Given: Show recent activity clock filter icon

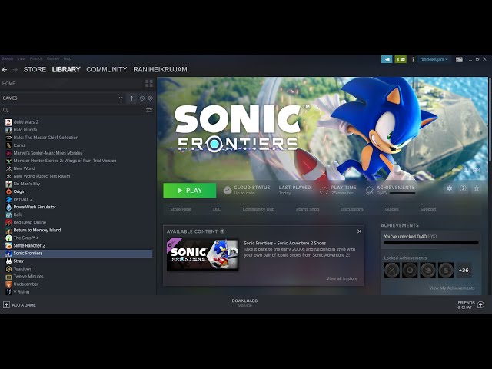Looking at the screenshot, I should [142, 98].
